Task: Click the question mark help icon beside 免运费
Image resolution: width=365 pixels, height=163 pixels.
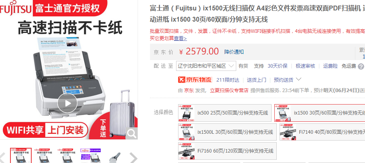Action: (x=361, y=66)
